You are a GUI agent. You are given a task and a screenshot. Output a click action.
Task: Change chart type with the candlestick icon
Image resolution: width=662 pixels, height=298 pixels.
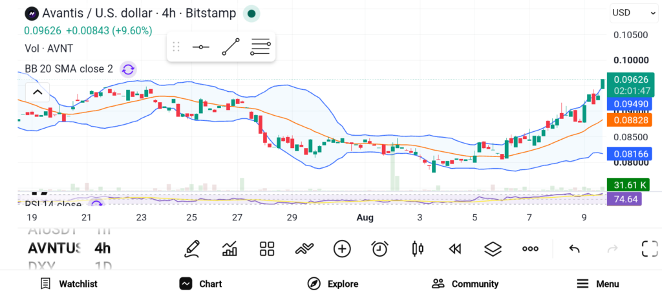pyautogui.click(x=417, y=249)
